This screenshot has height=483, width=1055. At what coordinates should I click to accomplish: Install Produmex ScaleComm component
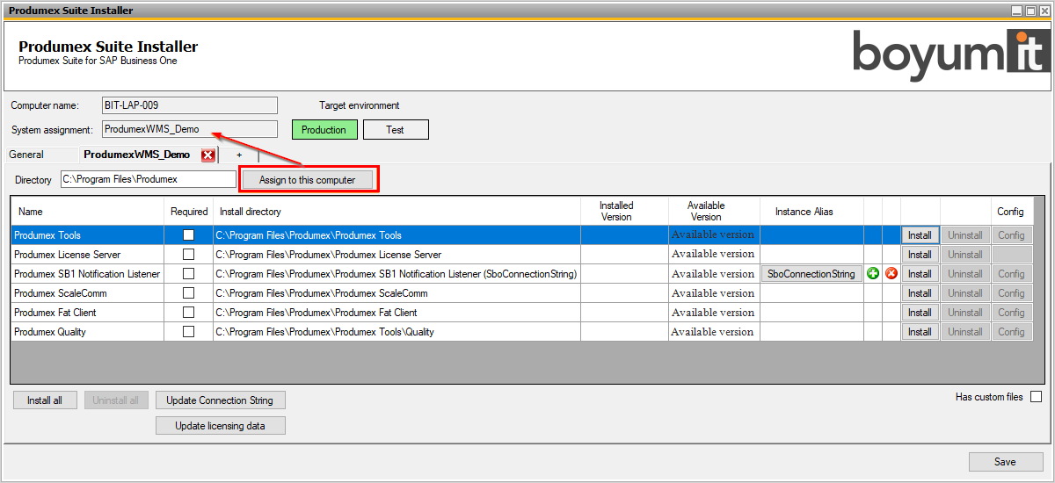[920, 293]
